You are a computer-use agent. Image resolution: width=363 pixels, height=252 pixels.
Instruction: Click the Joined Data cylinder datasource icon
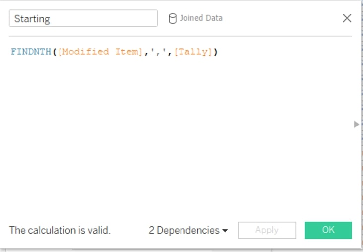[172, 18]
